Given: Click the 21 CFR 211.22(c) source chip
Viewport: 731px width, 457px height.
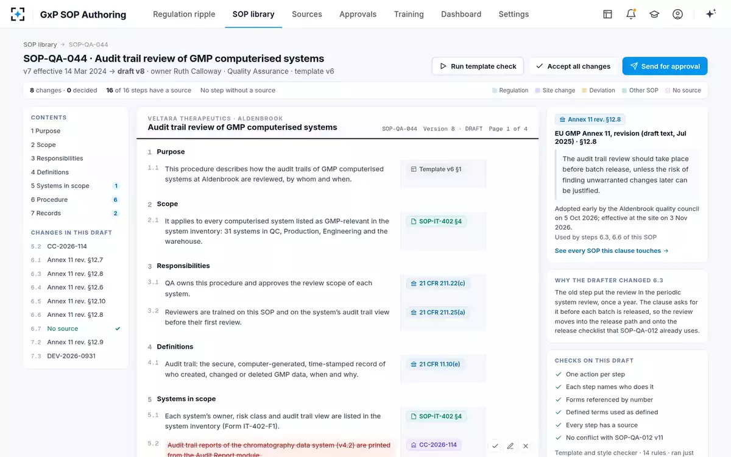Looking at the screenshot, I should (x=438, y=283).
